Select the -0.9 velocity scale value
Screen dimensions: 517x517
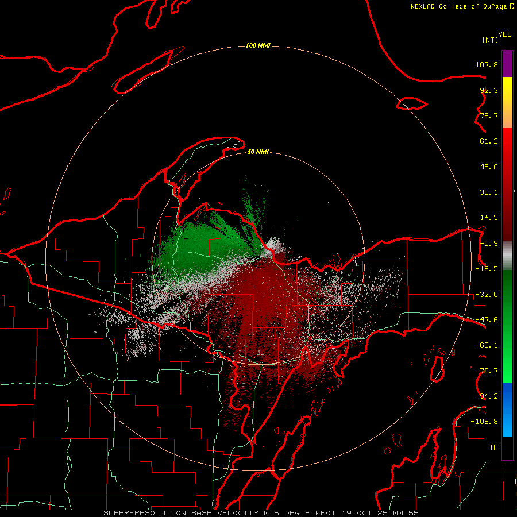click(489, 244)
